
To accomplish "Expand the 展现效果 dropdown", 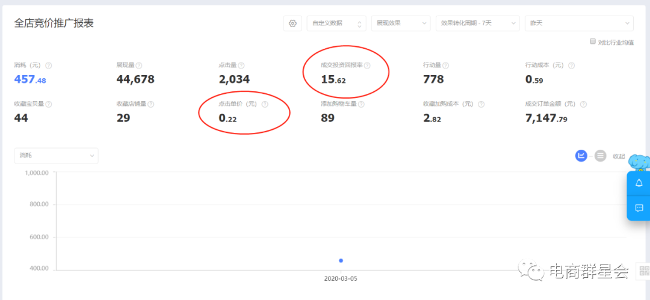I will point(401,23).
